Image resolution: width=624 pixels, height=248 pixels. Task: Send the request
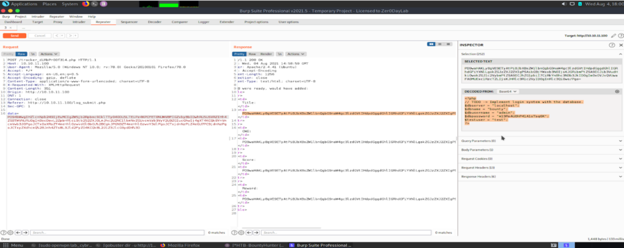point(15,35)
